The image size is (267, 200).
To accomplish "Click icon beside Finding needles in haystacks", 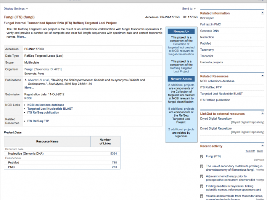I will 202,186.
